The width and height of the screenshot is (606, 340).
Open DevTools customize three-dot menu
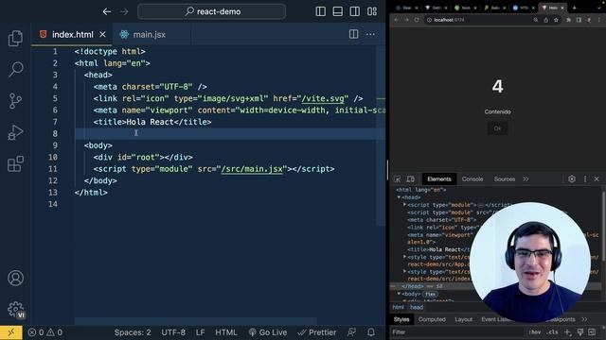coord(585,178)
